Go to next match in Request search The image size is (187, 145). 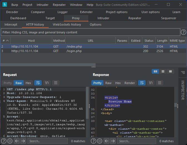[23, 141]
